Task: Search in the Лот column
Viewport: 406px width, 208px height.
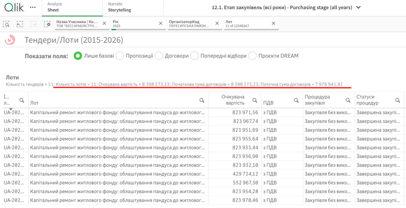Action: 202,100
